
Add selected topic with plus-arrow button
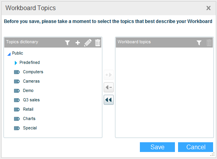point(109,75)
